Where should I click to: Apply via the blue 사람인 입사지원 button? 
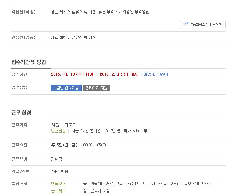click(x=66, y=88)
